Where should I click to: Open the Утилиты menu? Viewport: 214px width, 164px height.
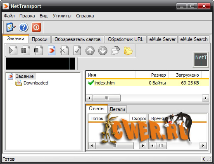pyautogui.click(x=62, y=16)
